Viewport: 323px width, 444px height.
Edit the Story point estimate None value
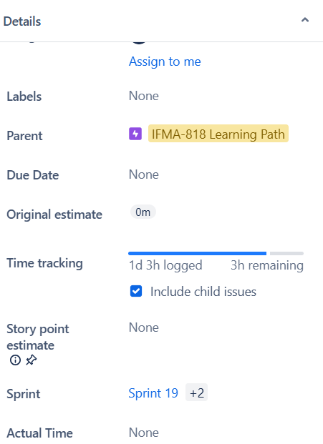tap(144, 327)
